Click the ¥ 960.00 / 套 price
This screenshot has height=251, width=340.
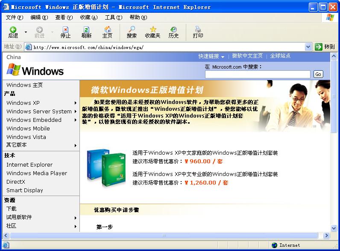click(x=203, y=162)
